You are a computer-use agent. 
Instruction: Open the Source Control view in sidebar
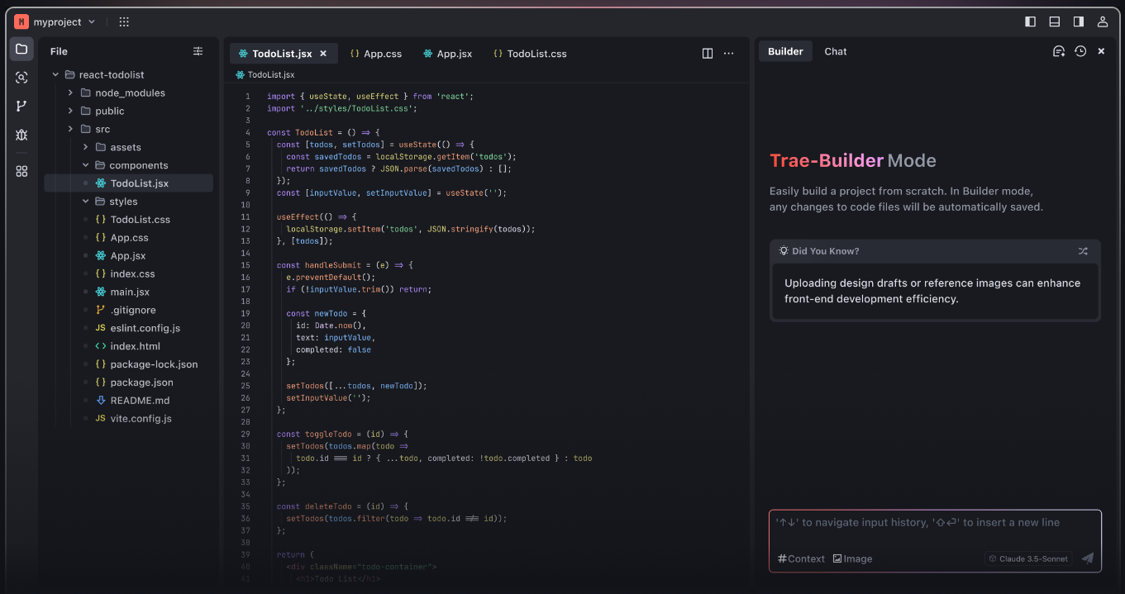tap(21, 106)
